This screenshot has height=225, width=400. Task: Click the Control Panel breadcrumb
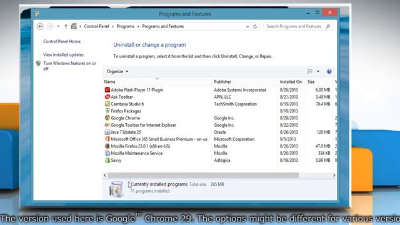tap(96, 26)
